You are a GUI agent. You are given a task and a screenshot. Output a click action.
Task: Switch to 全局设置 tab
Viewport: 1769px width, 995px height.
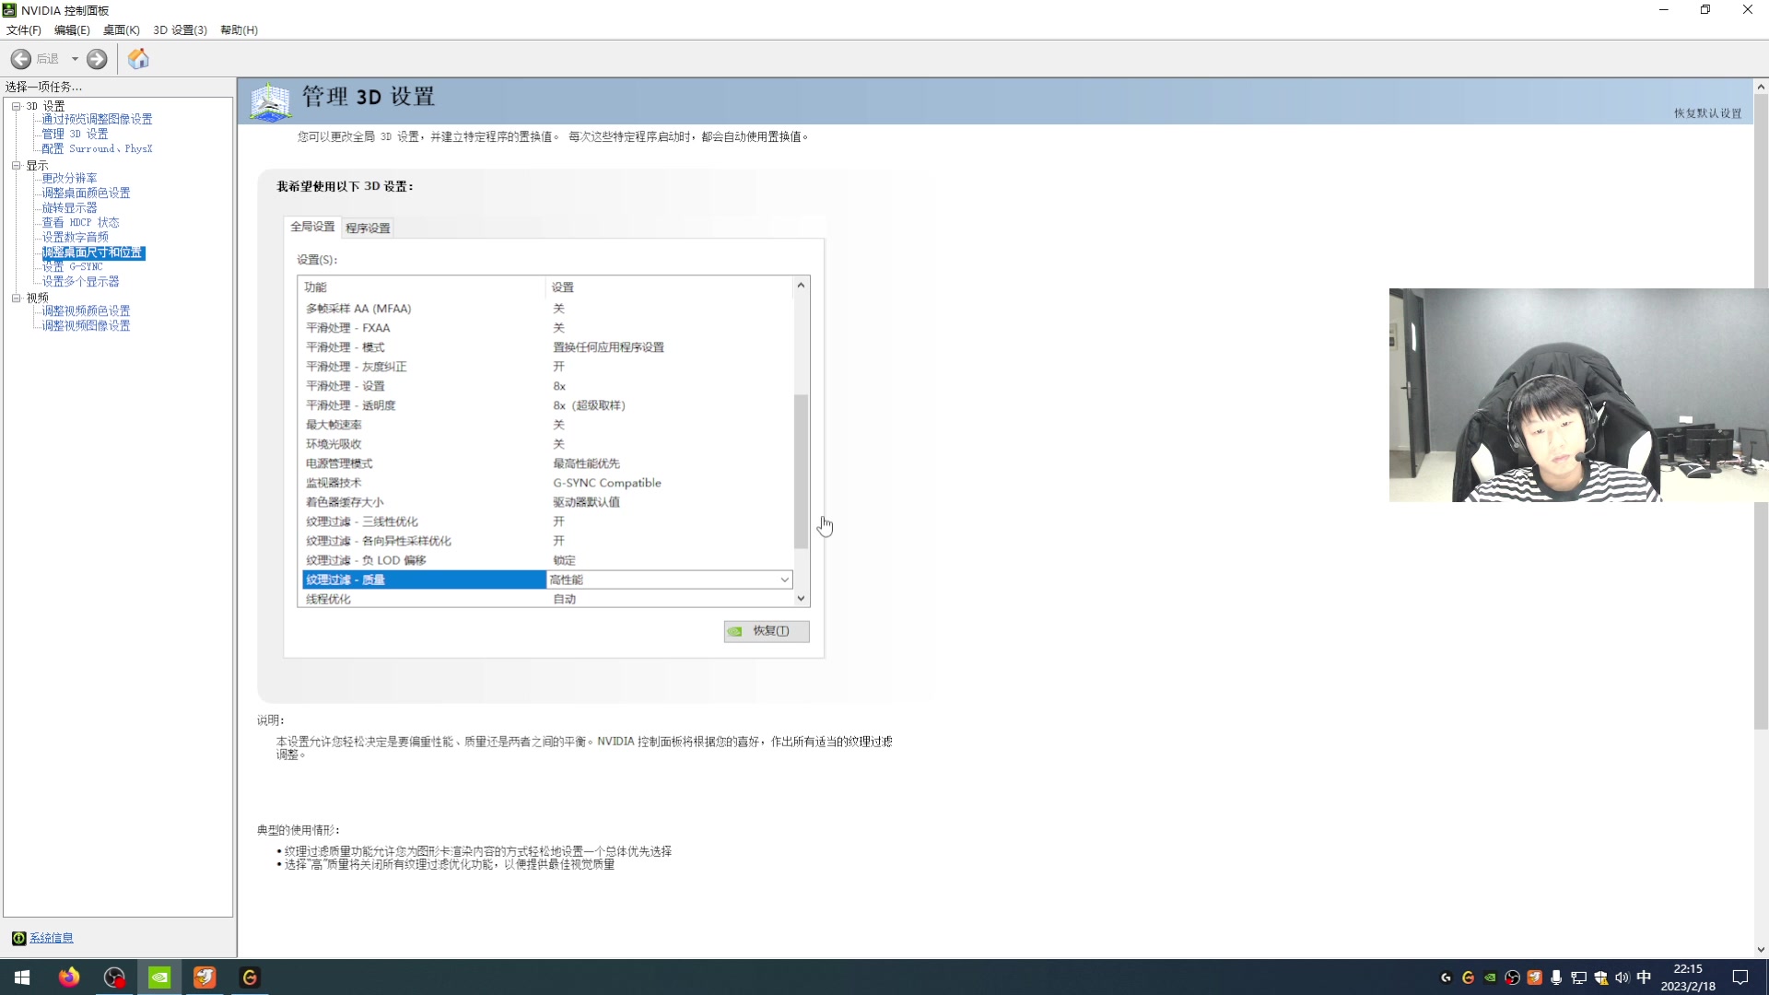[x=312, y=227]
